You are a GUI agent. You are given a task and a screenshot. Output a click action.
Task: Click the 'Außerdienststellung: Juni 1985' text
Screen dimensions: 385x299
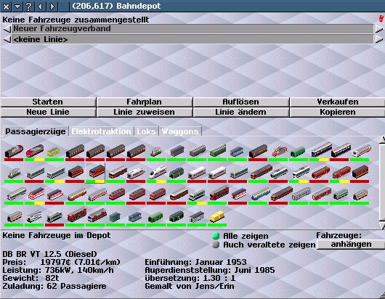[x=210, y=270]
